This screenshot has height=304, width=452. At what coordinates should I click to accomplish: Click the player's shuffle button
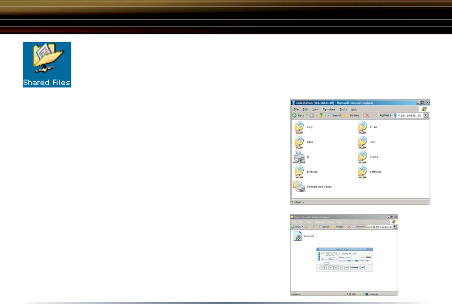tap(354, 268)
